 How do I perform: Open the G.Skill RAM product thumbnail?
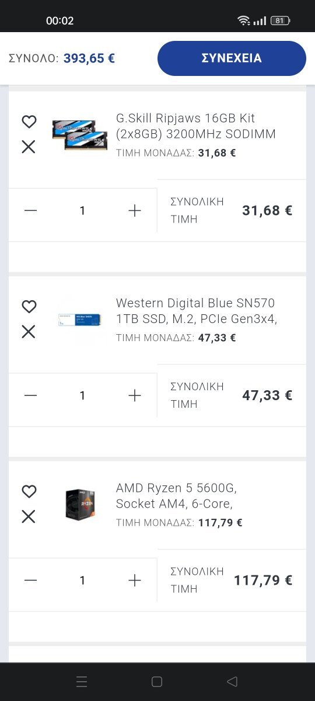coord(80,134)
